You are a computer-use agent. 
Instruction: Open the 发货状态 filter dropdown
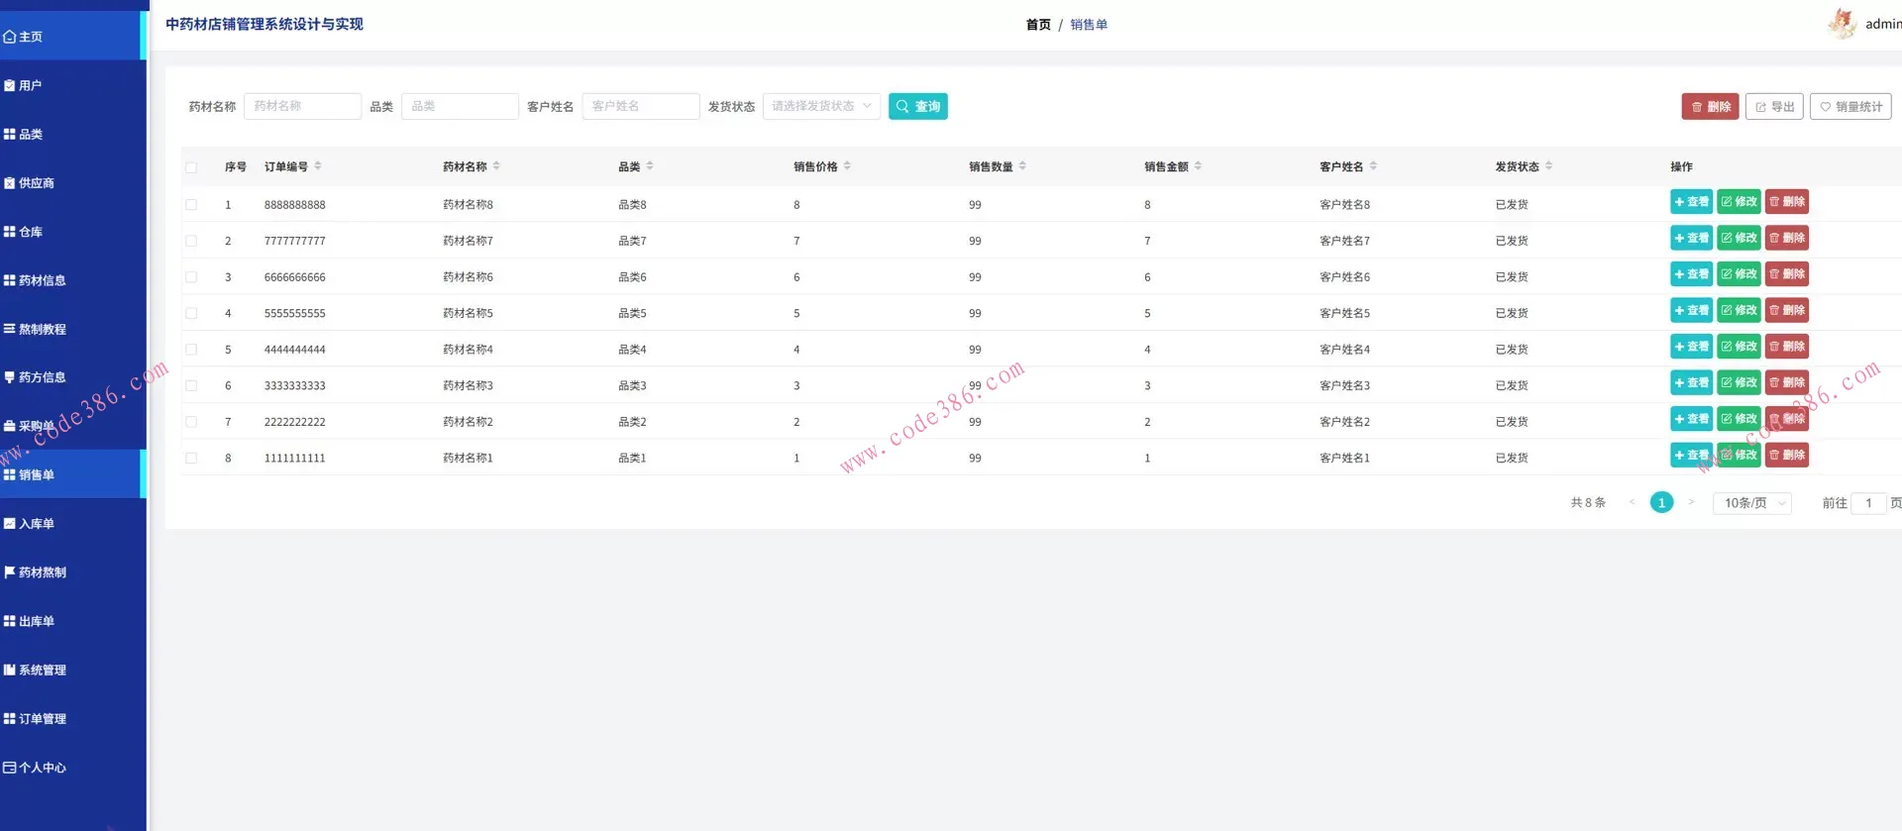(821, 106)
